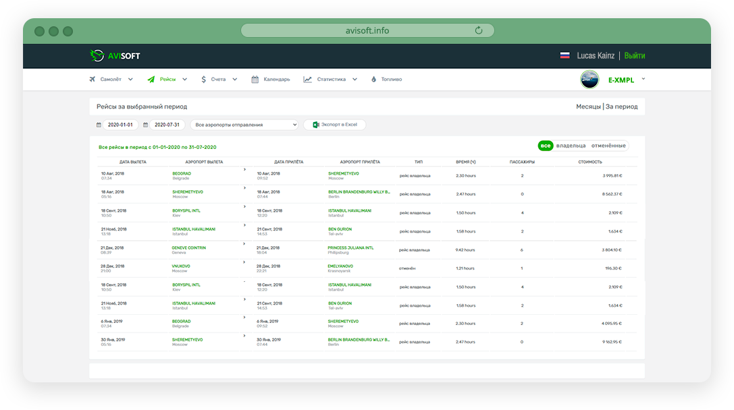Open the VNUKOVO airport link
Viewport: 734px width, 410px height.
(x=181, y=266)
